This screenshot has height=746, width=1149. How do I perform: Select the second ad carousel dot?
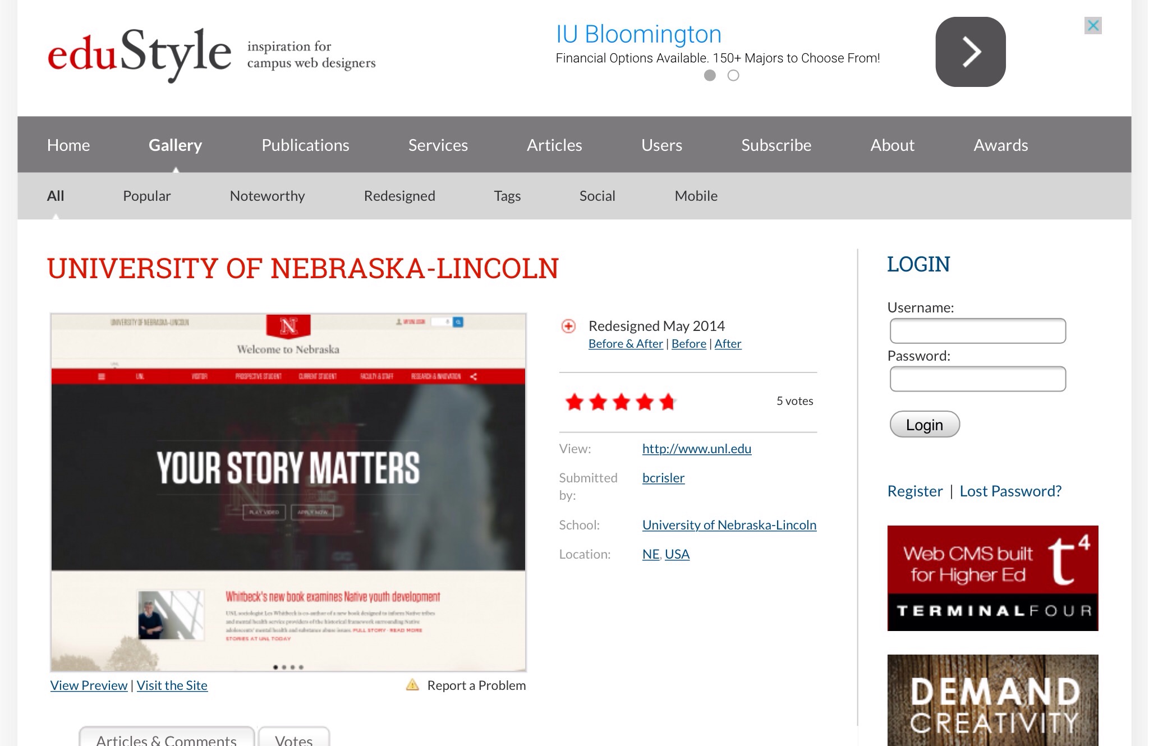click(x=733, y=75)
